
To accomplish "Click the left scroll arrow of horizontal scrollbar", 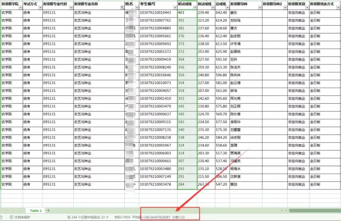I will (x=286, y=210).
